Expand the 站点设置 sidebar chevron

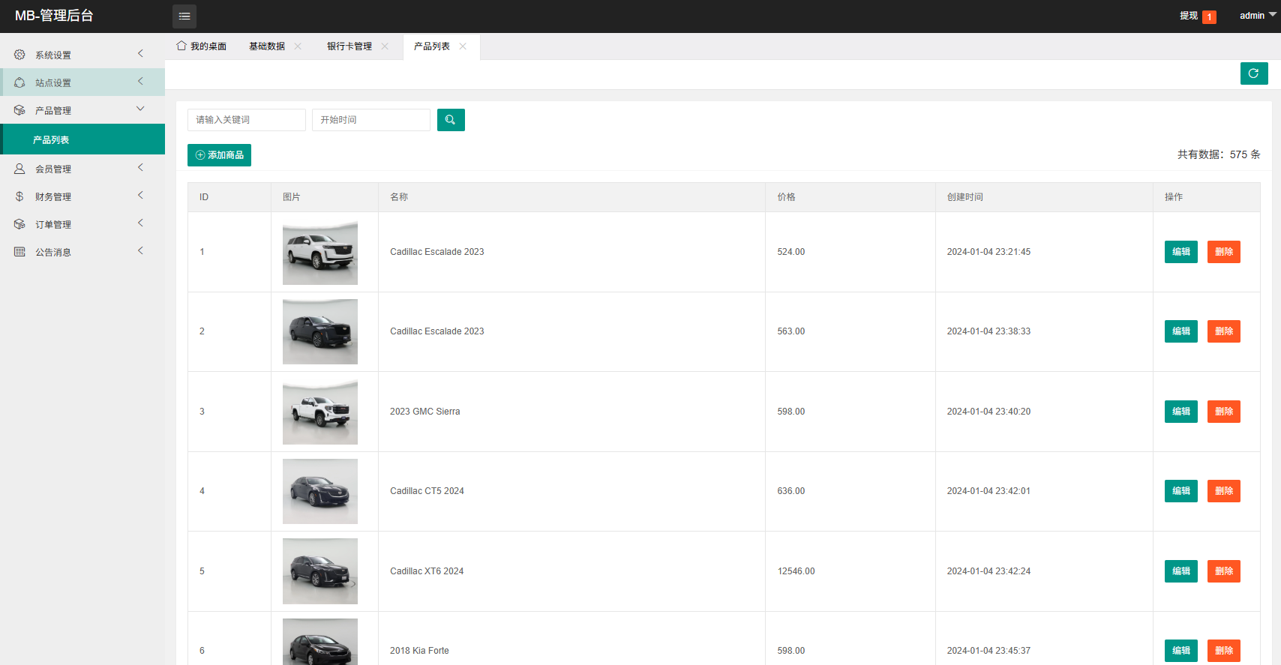click(140, 82)
